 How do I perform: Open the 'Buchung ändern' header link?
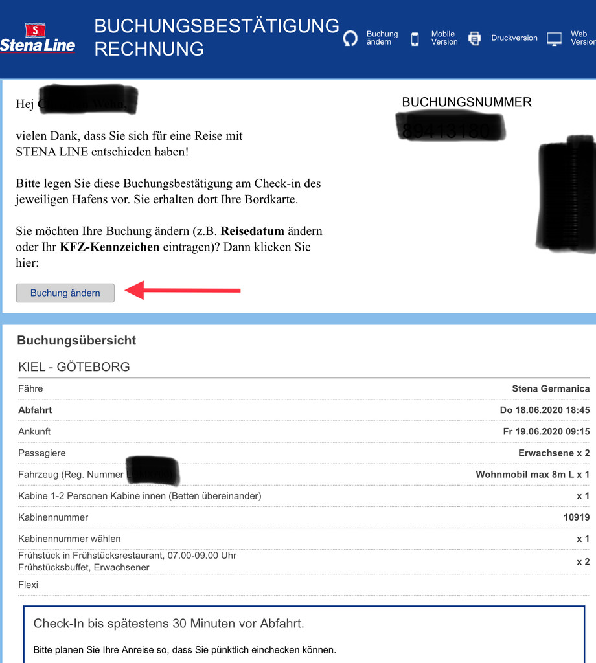[x=382, y=38]
